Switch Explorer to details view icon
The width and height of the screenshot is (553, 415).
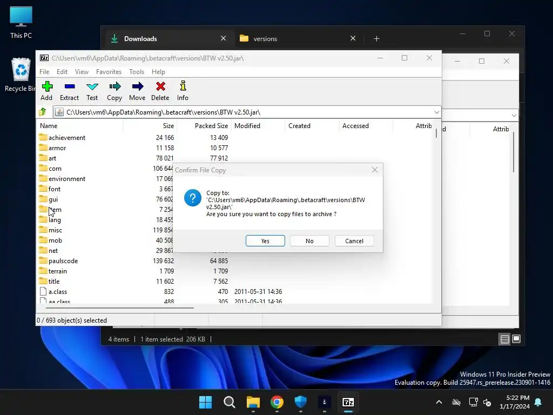(505, 339)
